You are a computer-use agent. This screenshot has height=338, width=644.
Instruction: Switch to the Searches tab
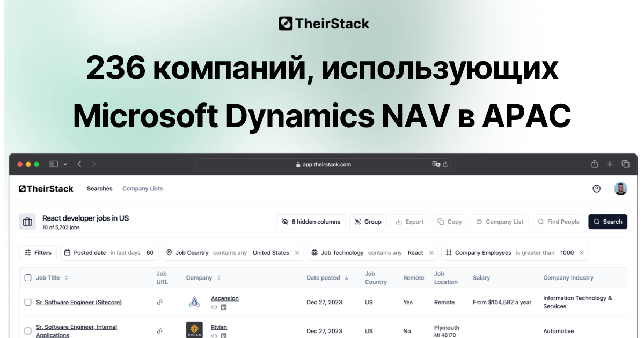coord(100,189)
